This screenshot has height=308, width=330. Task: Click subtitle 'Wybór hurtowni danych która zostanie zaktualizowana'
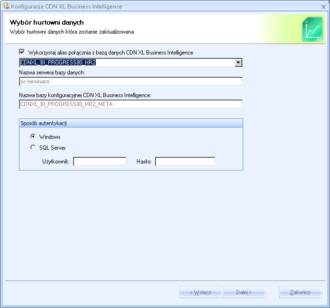coord(72,32)
